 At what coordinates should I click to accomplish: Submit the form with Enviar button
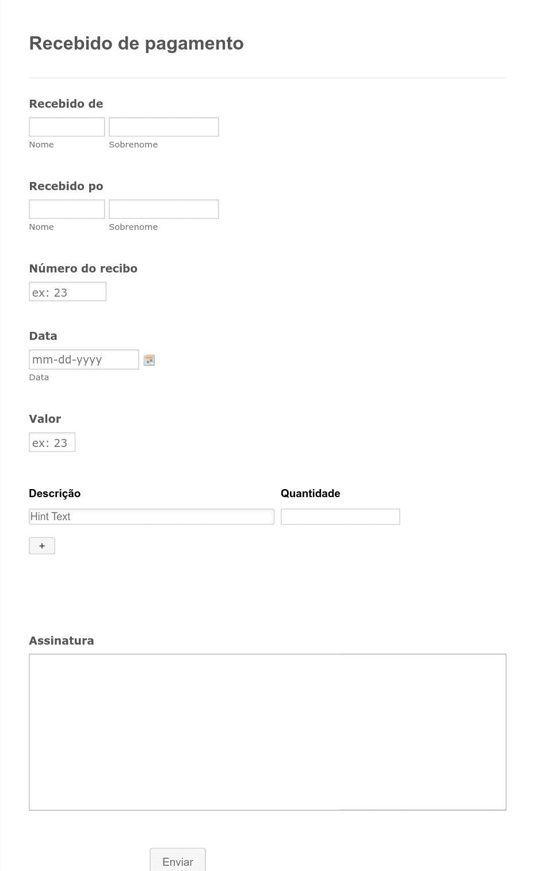[178, 861]
